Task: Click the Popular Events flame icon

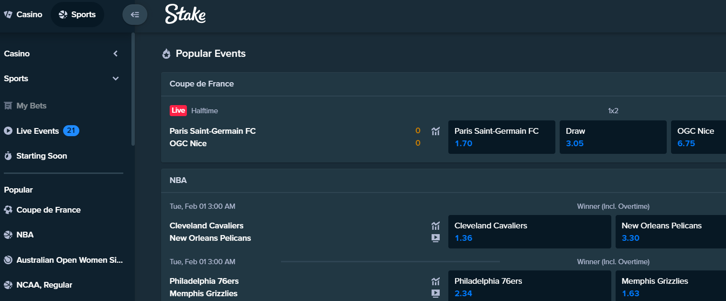Action: (x=166, y=54)
